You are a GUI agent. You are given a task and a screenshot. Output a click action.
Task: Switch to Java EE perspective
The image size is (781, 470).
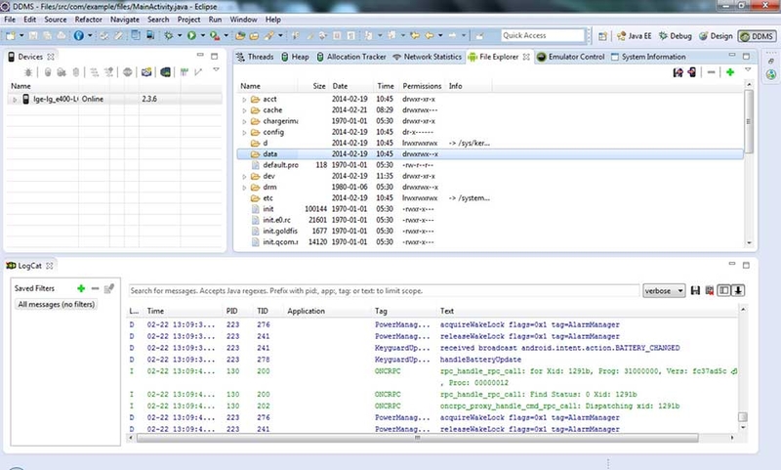pos(634,36)
